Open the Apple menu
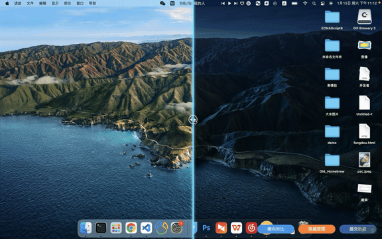 point(7,3)
